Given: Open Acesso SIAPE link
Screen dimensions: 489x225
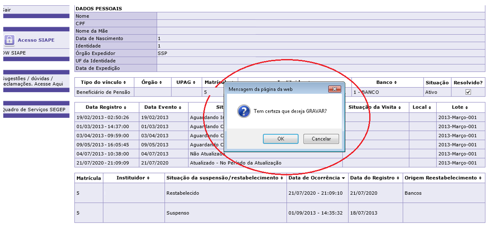Looking at the screenshot, I should (x=36, y=40).
